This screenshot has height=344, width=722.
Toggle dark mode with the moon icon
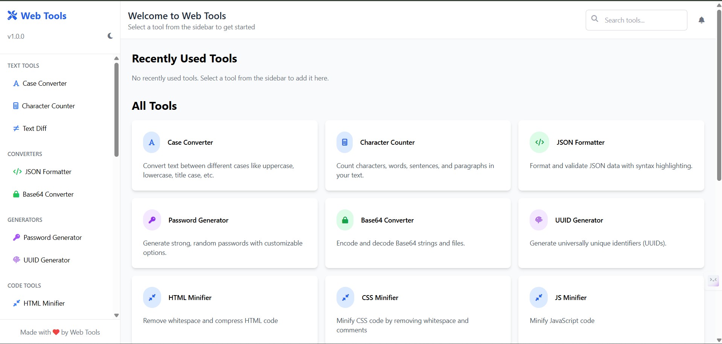[110, 36]
